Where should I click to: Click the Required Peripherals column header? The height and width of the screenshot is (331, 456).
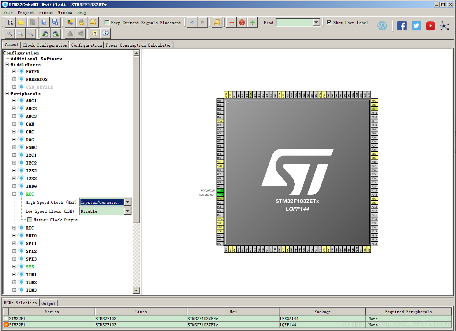pos(408,312)
